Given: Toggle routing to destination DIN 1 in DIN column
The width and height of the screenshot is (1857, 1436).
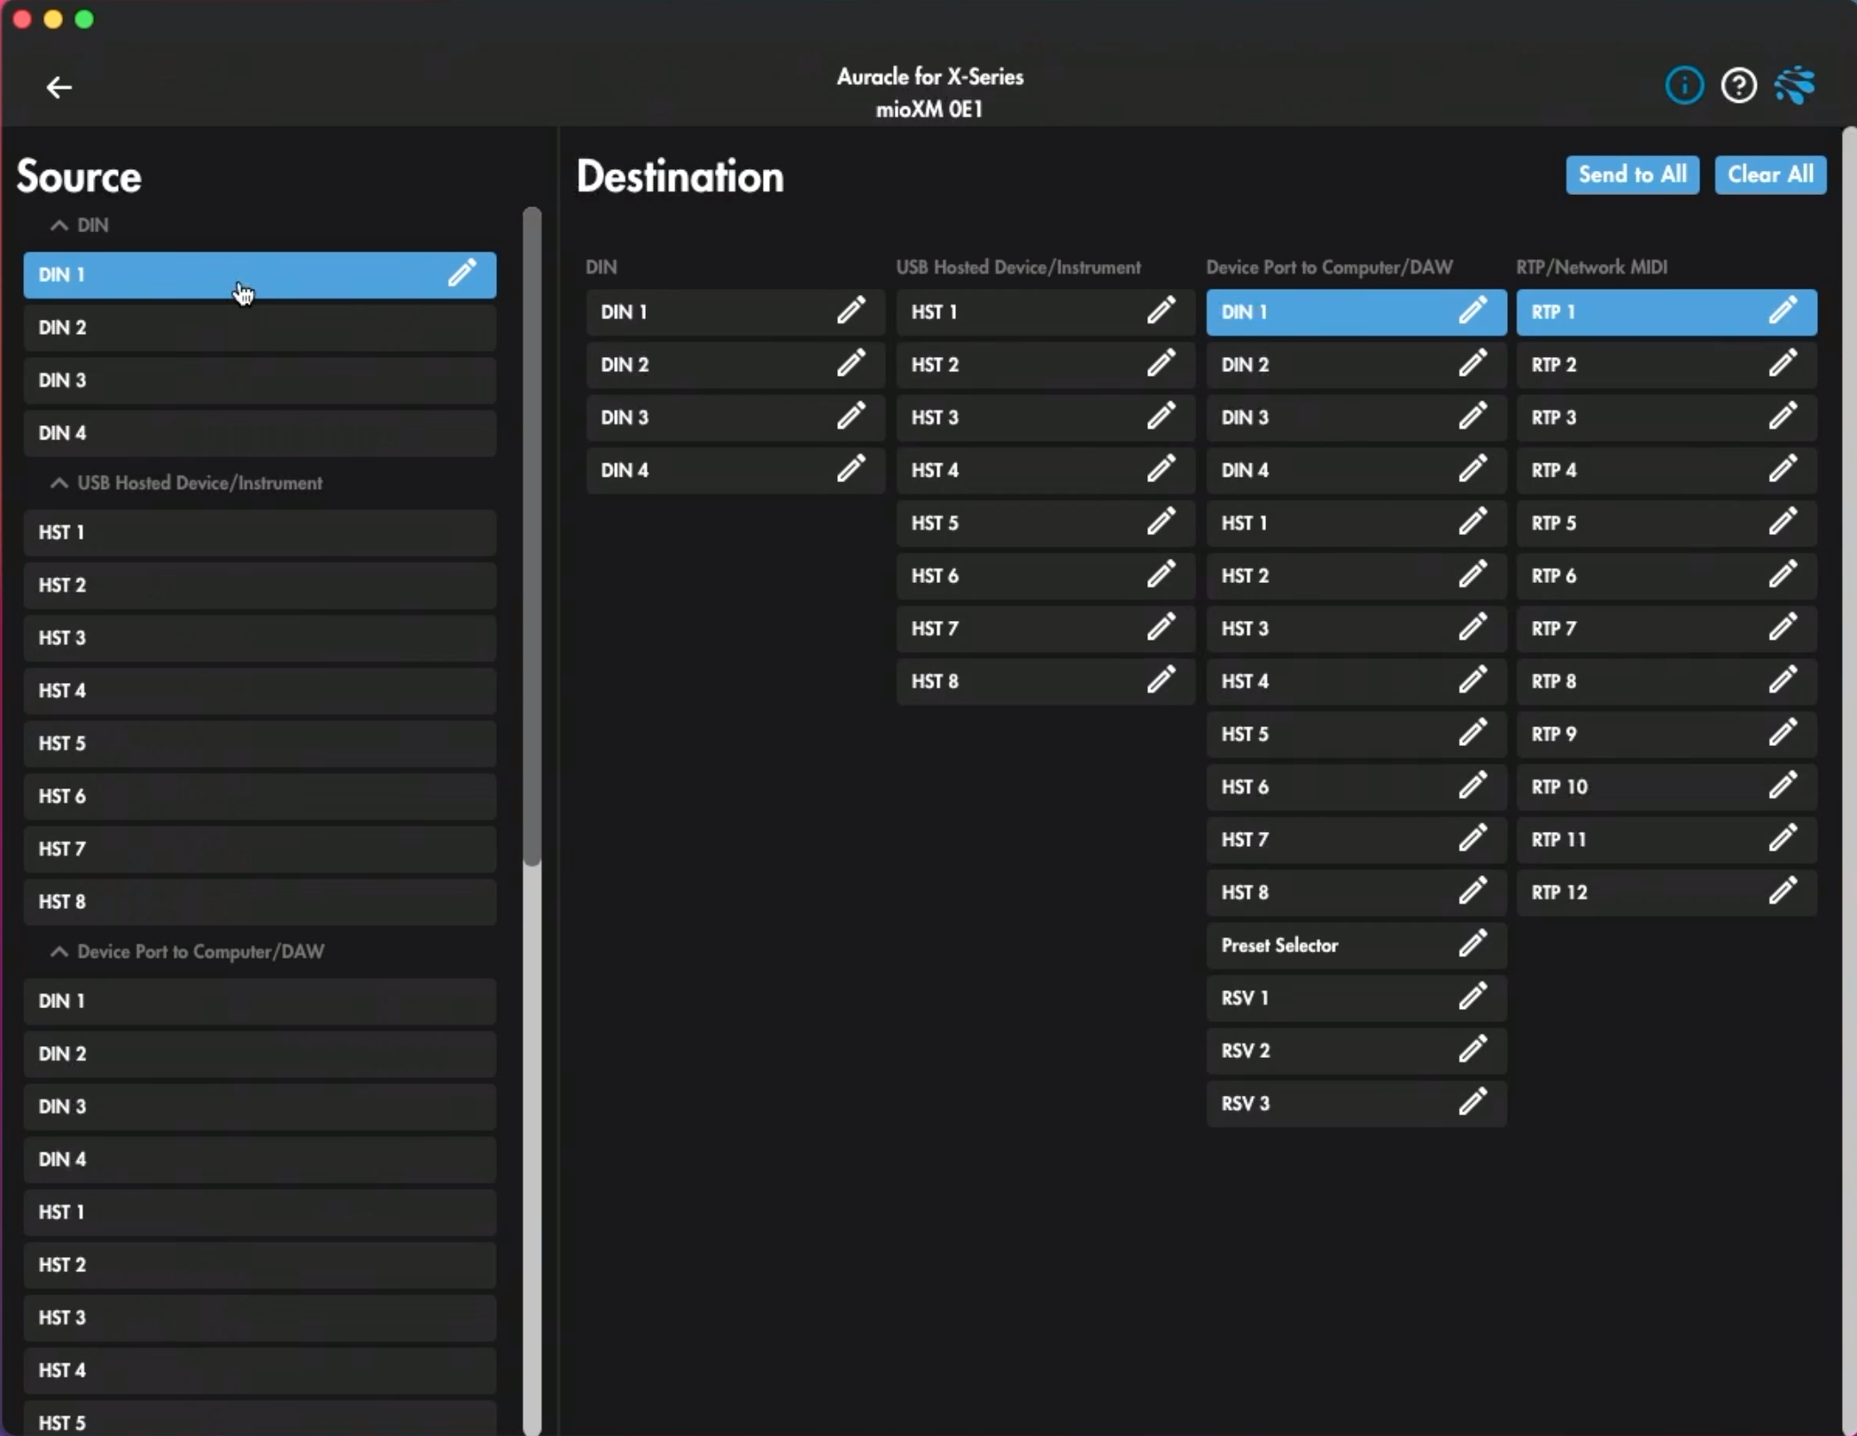Looking at the screenshot, I should [x=735, y=312].
